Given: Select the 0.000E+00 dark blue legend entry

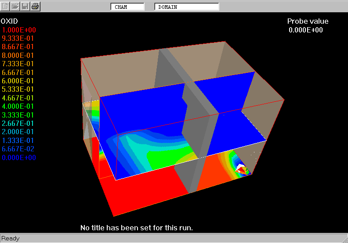Looking at the screenshot, I should [18, 157].
